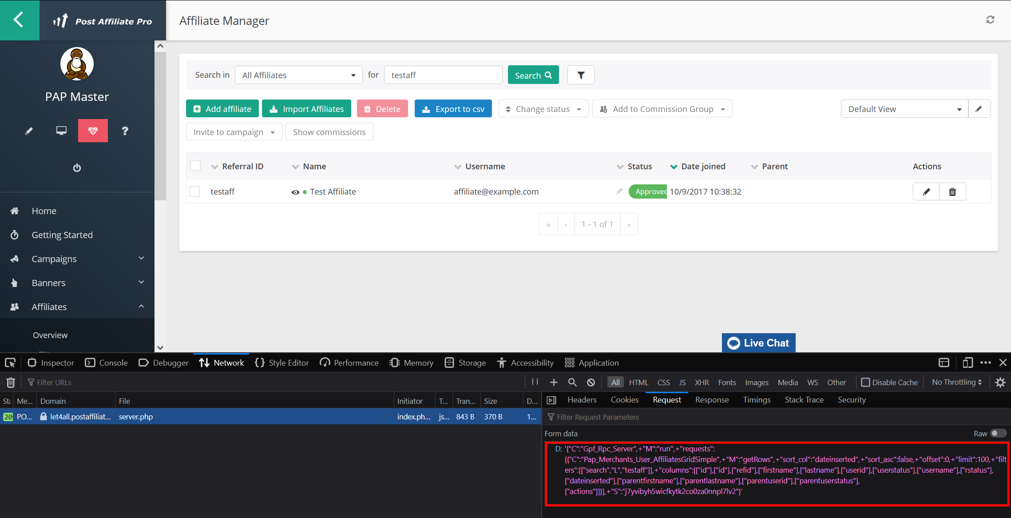This screenshot has width=1011, height=518.
Task: Toggle the Raw form data switch
Action: pos(998,434)
